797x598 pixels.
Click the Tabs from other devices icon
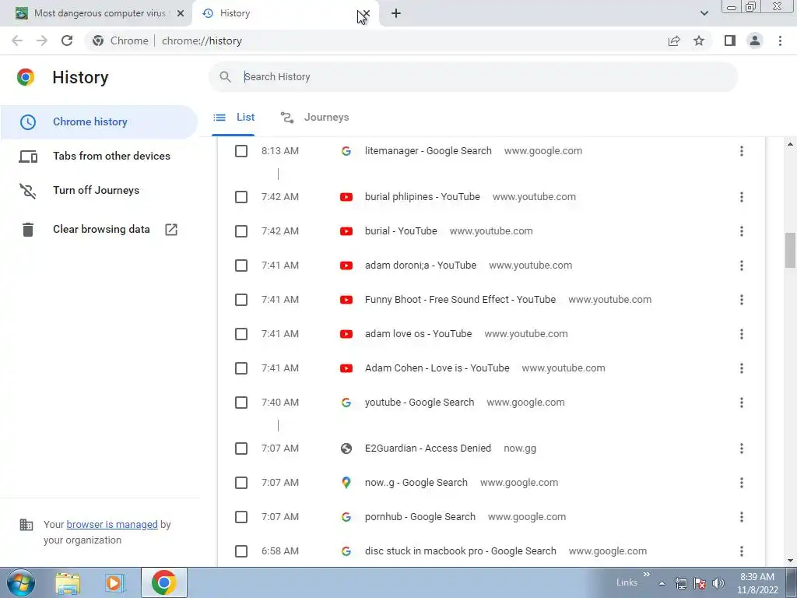28,157
